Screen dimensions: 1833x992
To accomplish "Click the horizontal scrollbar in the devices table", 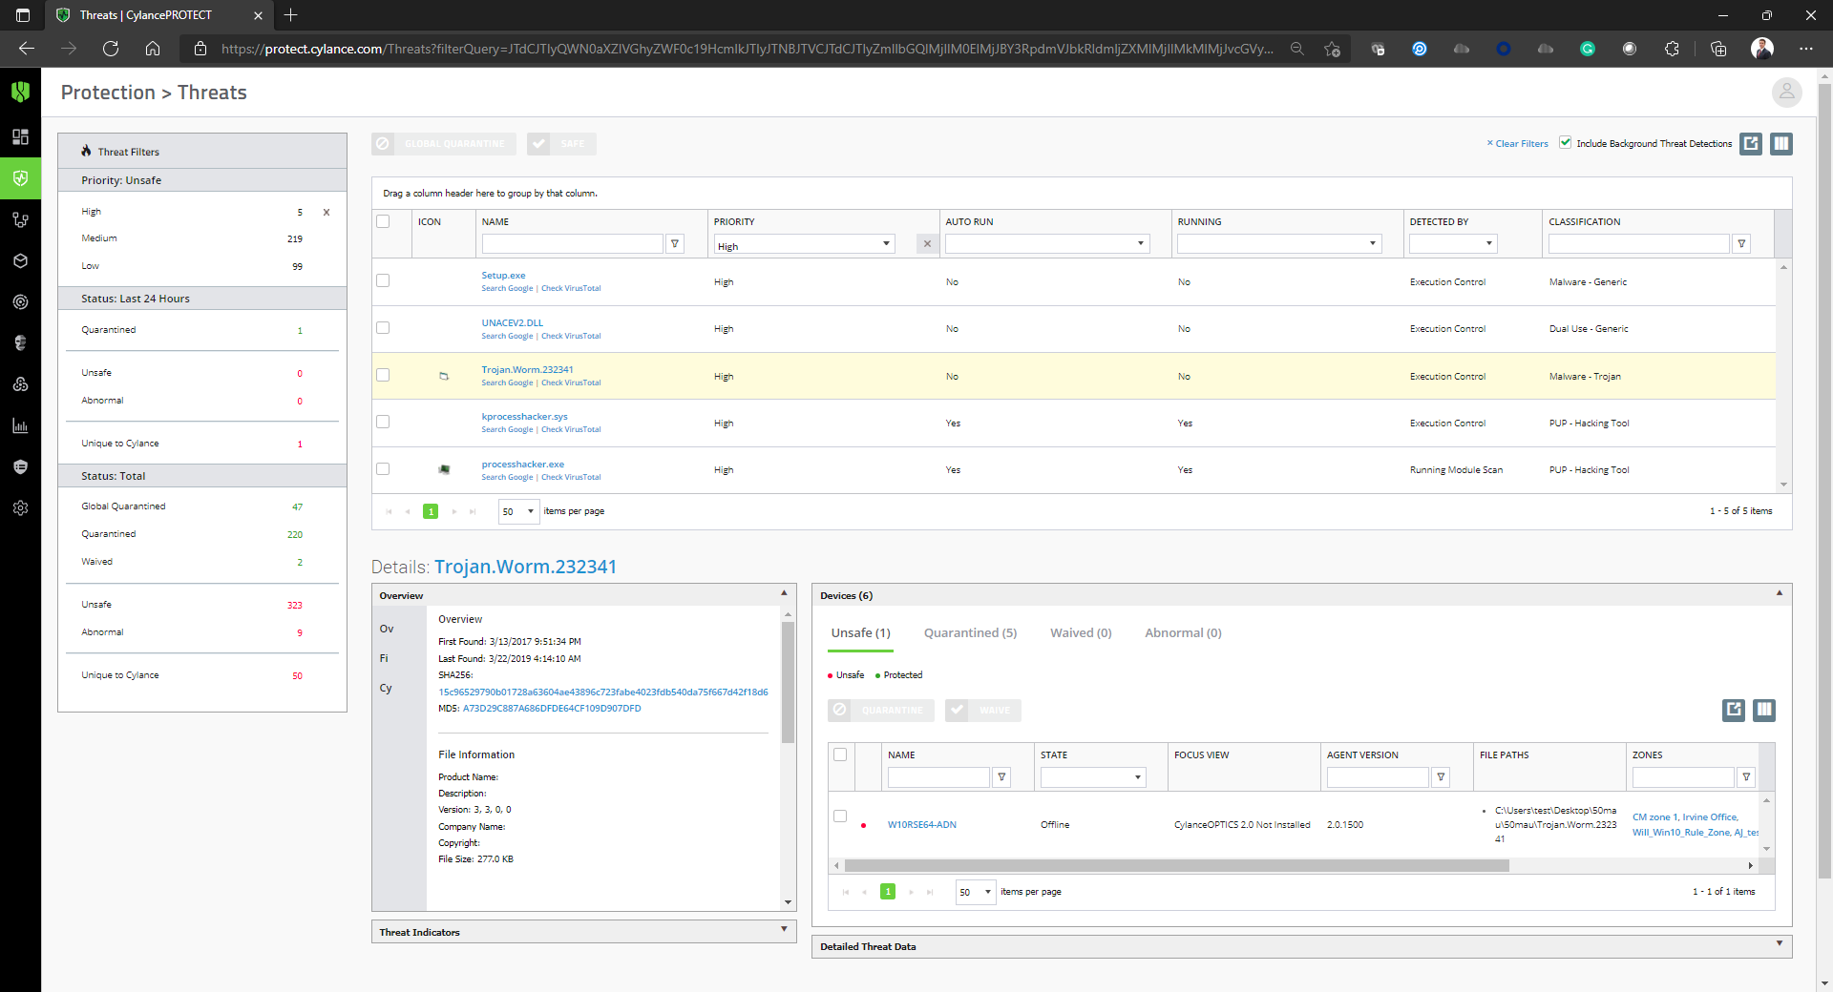I will pyautogui.click(x=1176, y=866).
